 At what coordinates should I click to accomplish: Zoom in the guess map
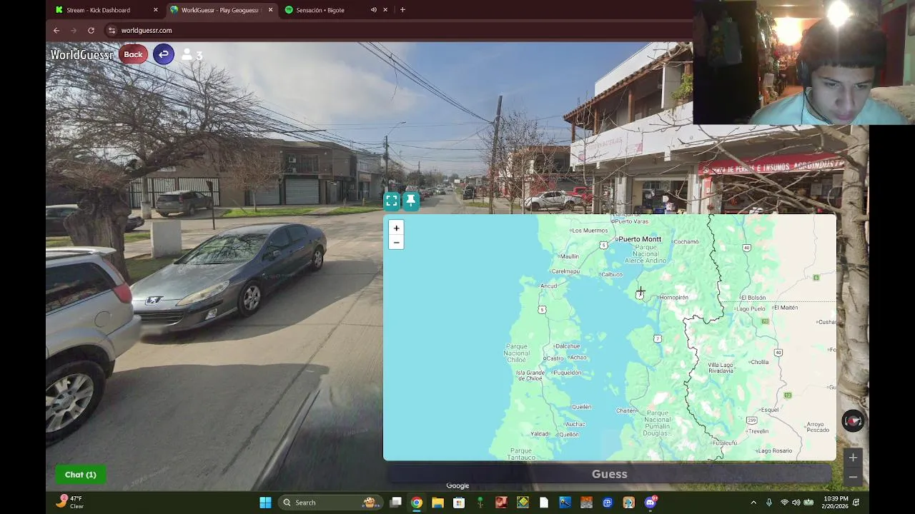pyautogui.click(x=396, y=228)
